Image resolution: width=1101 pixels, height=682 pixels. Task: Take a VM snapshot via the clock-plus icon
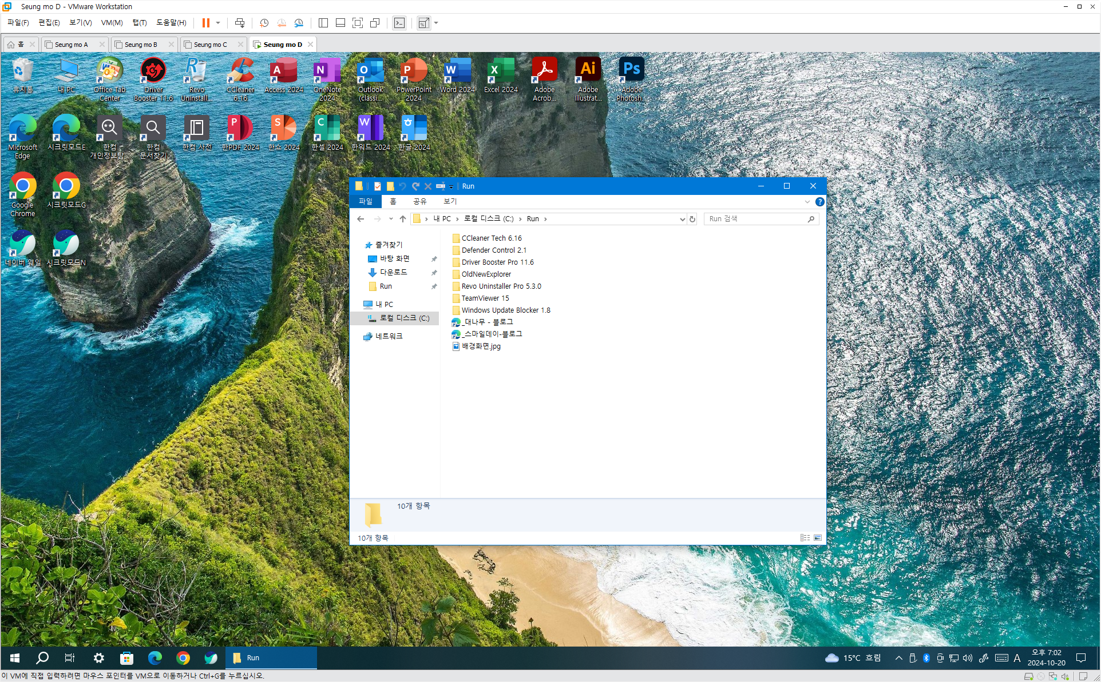click(264, 23)
